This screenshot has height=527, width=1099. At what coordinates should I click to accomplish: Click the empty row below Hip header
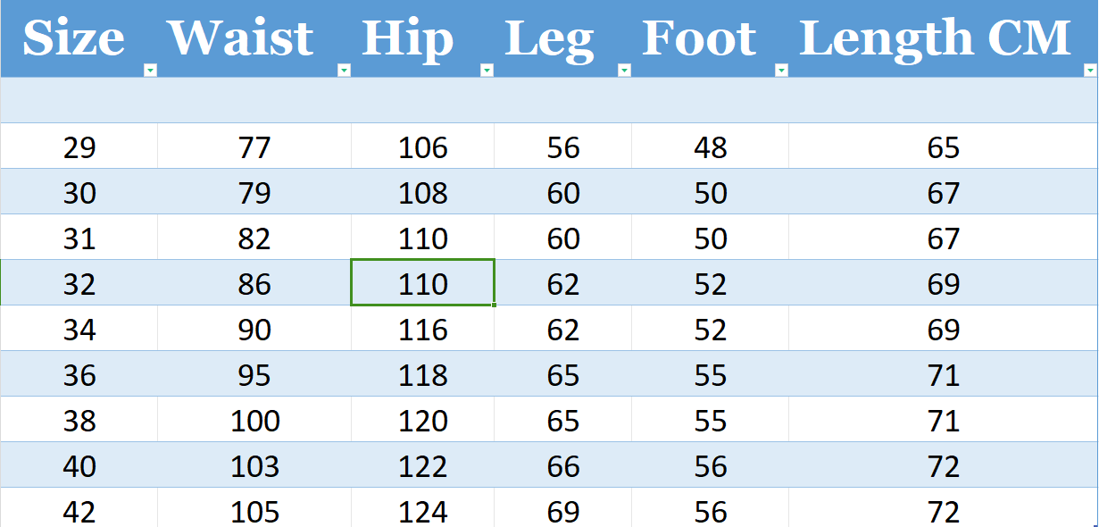click(x=422, y=100)
